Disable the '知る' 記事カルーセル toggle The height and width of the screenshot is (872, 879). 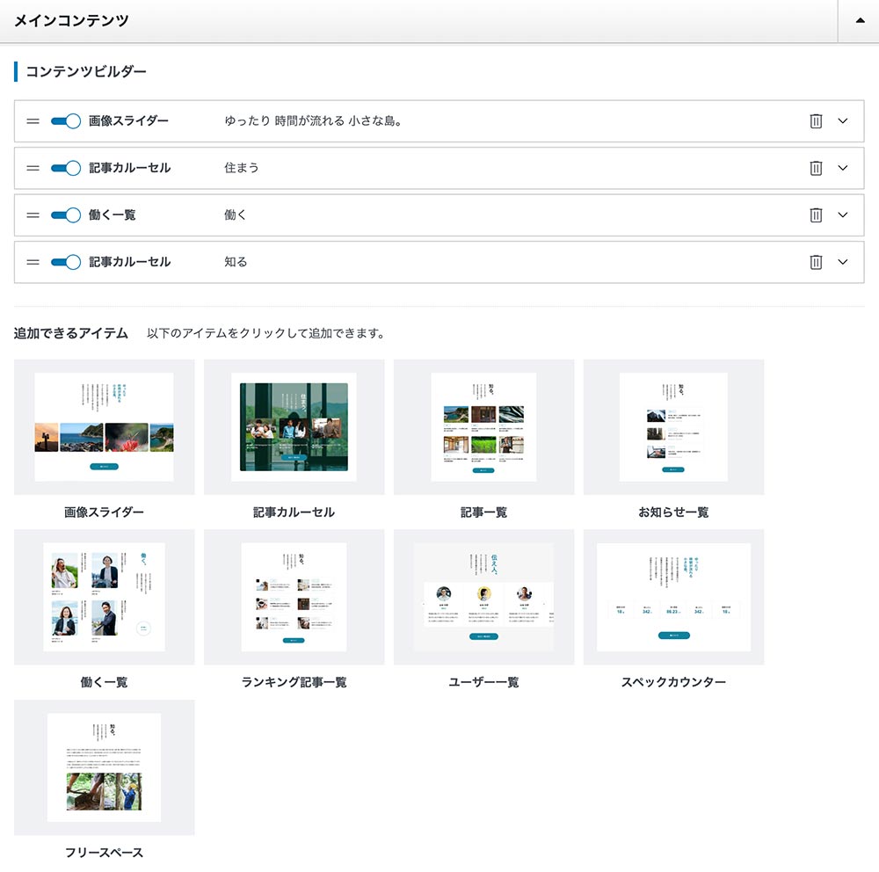click(x=64, y=261)
